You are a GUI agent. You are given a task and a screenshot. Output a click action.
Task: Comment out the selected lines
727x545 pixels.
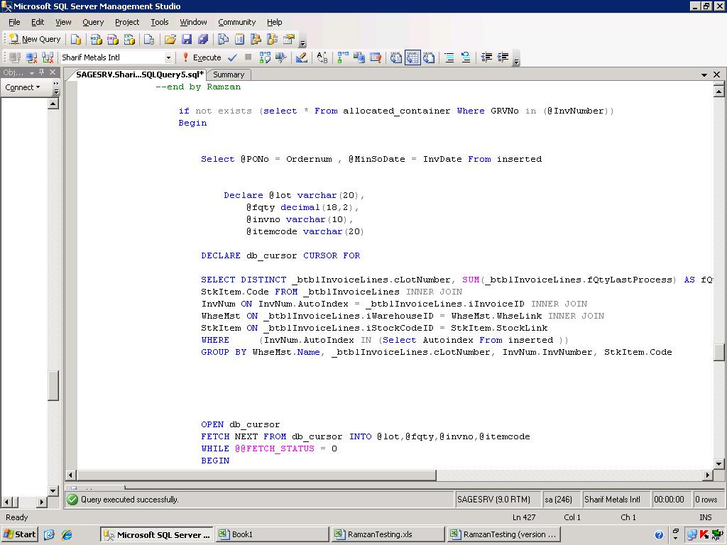pos(448,57)
